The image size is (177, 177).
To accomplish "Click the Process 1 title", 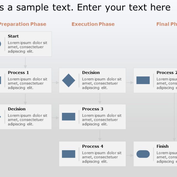I will [18, 72].
